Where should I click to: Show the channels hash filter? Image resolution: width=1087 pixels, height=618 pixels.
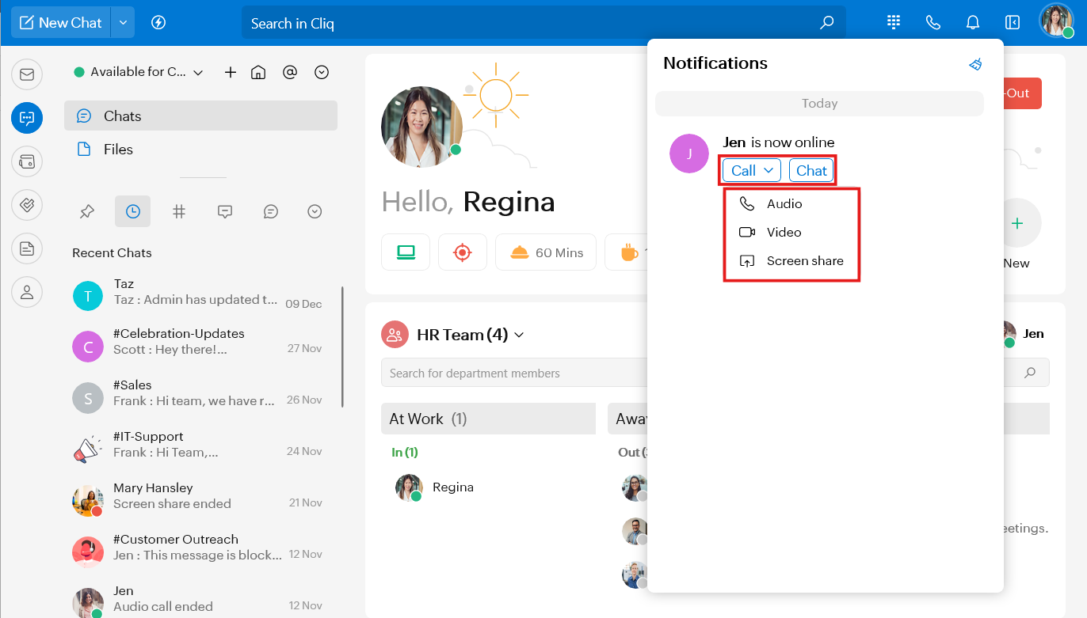tap(179, 211)
